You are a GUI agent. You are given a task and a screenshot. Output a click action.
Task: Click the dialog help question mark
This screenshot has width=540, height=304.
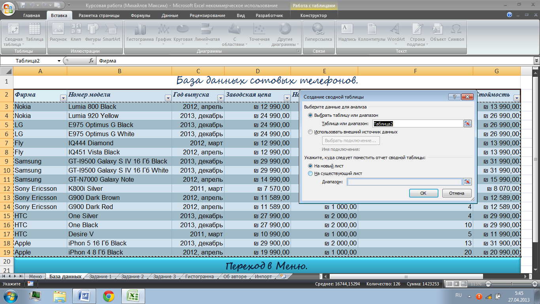coord(454,97)
